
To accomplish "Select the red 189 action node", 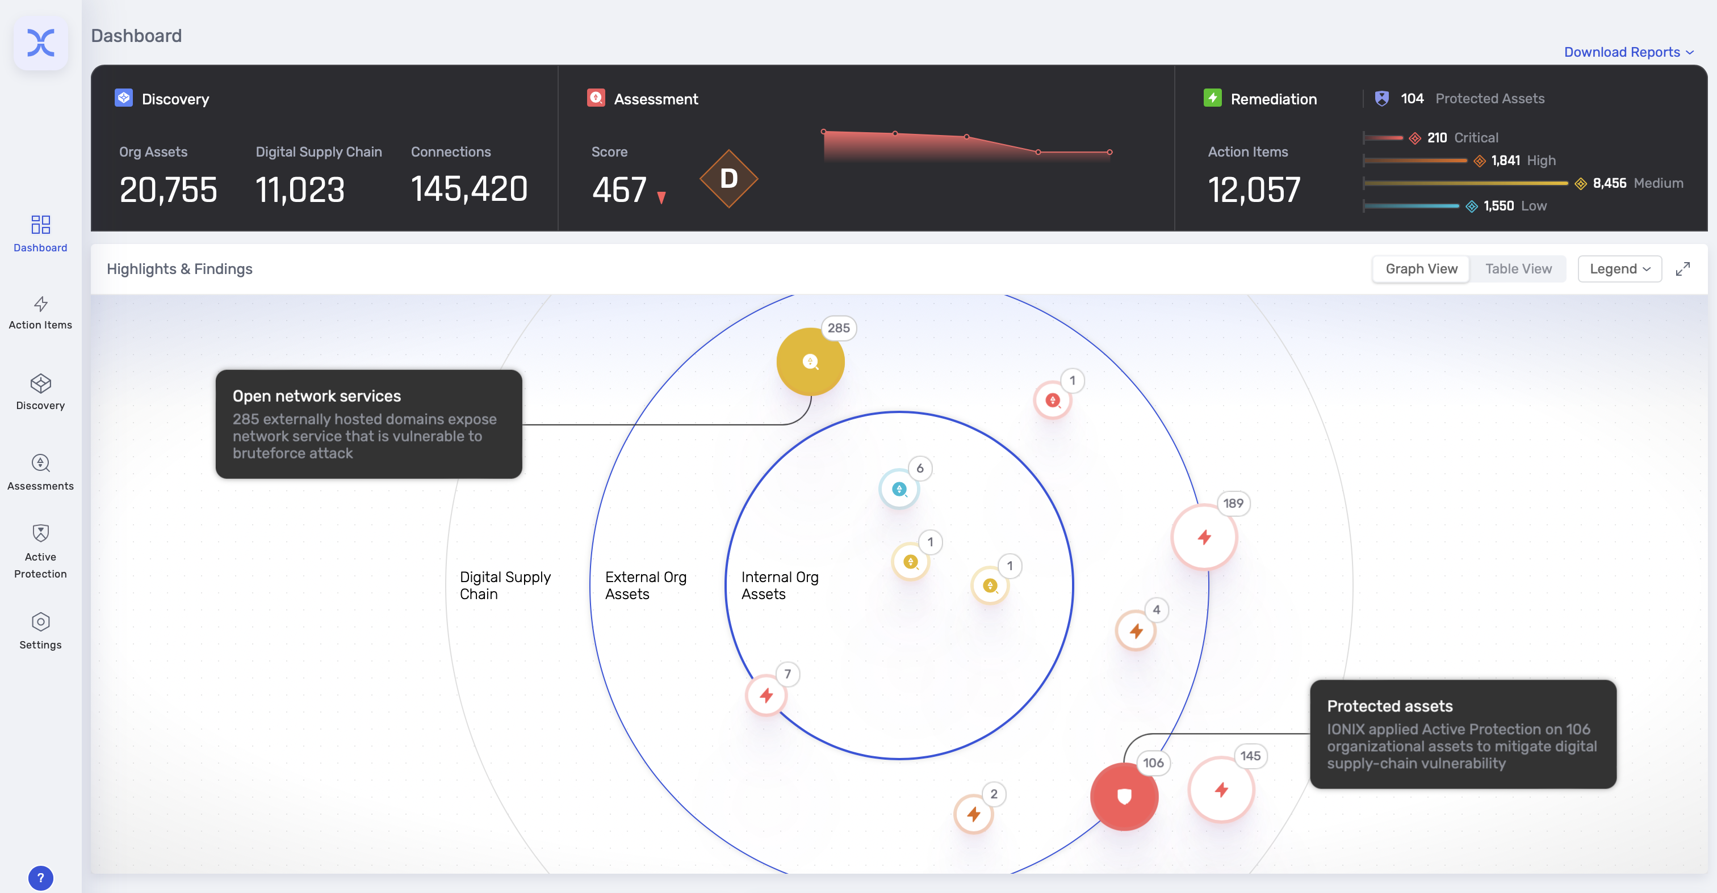I will click(1204, 537).
